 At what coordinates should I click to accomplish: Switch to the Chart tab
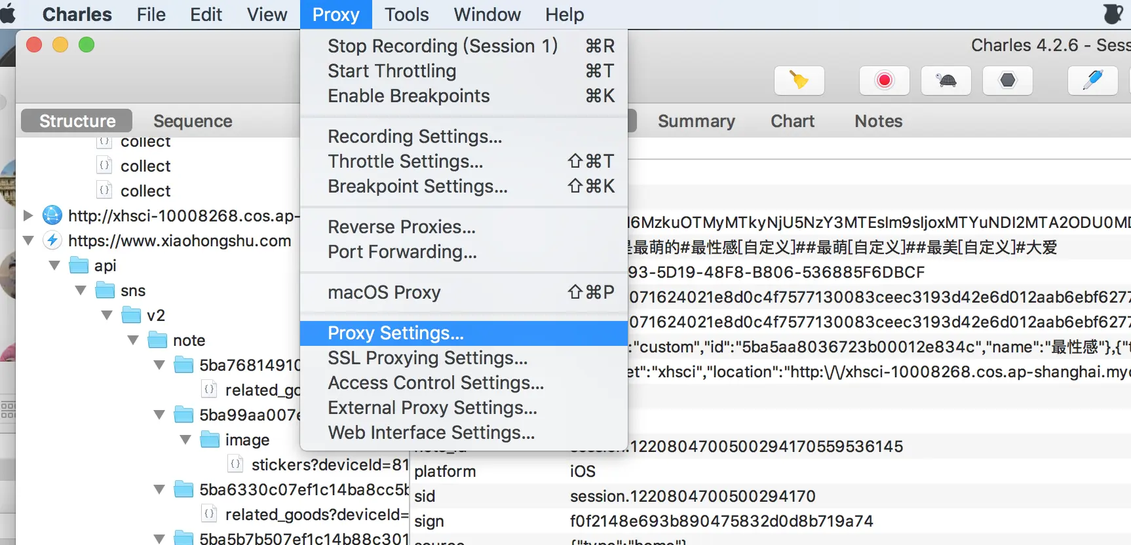[792, 121]
